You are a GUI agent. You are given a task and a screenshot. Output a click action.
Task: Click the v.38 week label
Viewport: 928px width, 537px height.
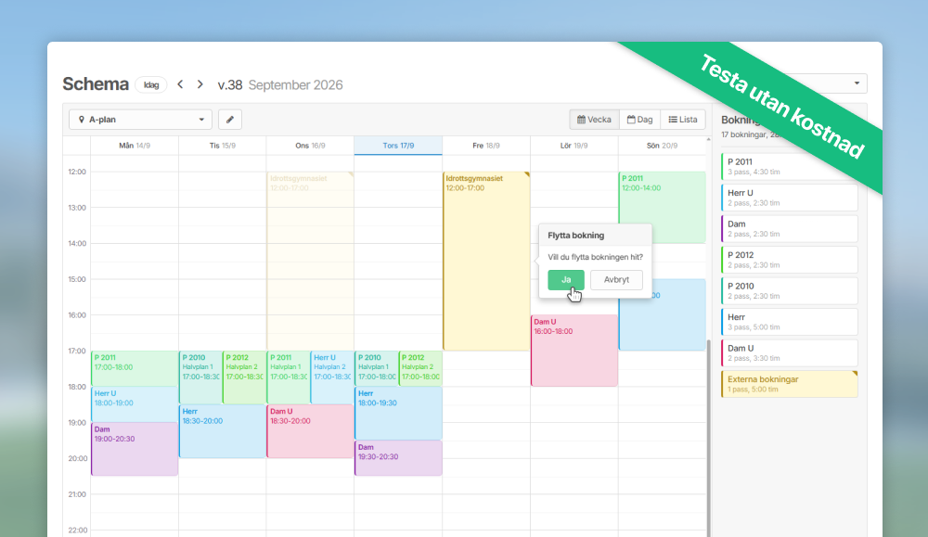229,84
